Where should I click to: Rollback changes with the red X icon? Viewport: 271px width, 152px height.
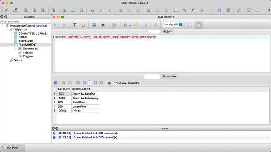tap(70, 83)
